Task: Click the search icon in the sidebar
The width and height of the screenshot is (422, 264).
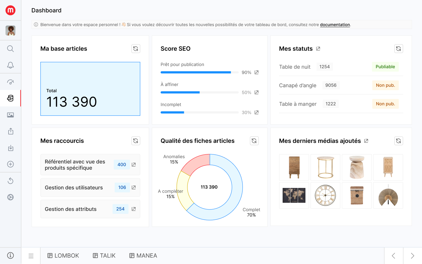Action: click(x=10, y=49)
